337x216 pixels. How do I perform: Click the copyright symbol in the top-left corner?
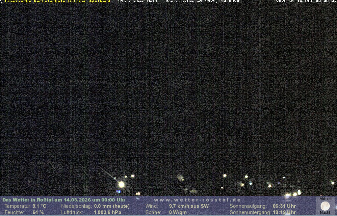pyautogui.click(x=1, y=1)
